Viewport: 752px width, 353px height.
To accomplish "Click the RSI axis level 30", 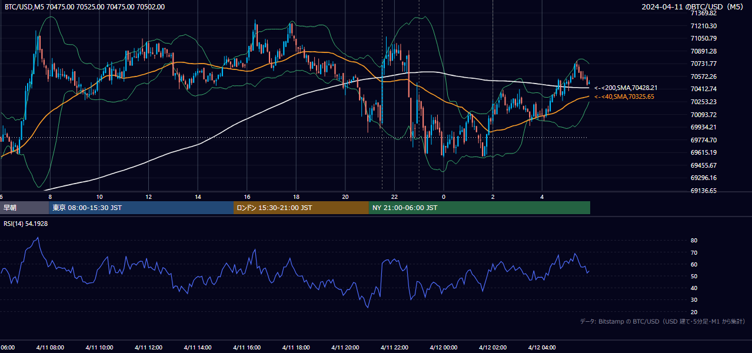I will tap(694, 300).
